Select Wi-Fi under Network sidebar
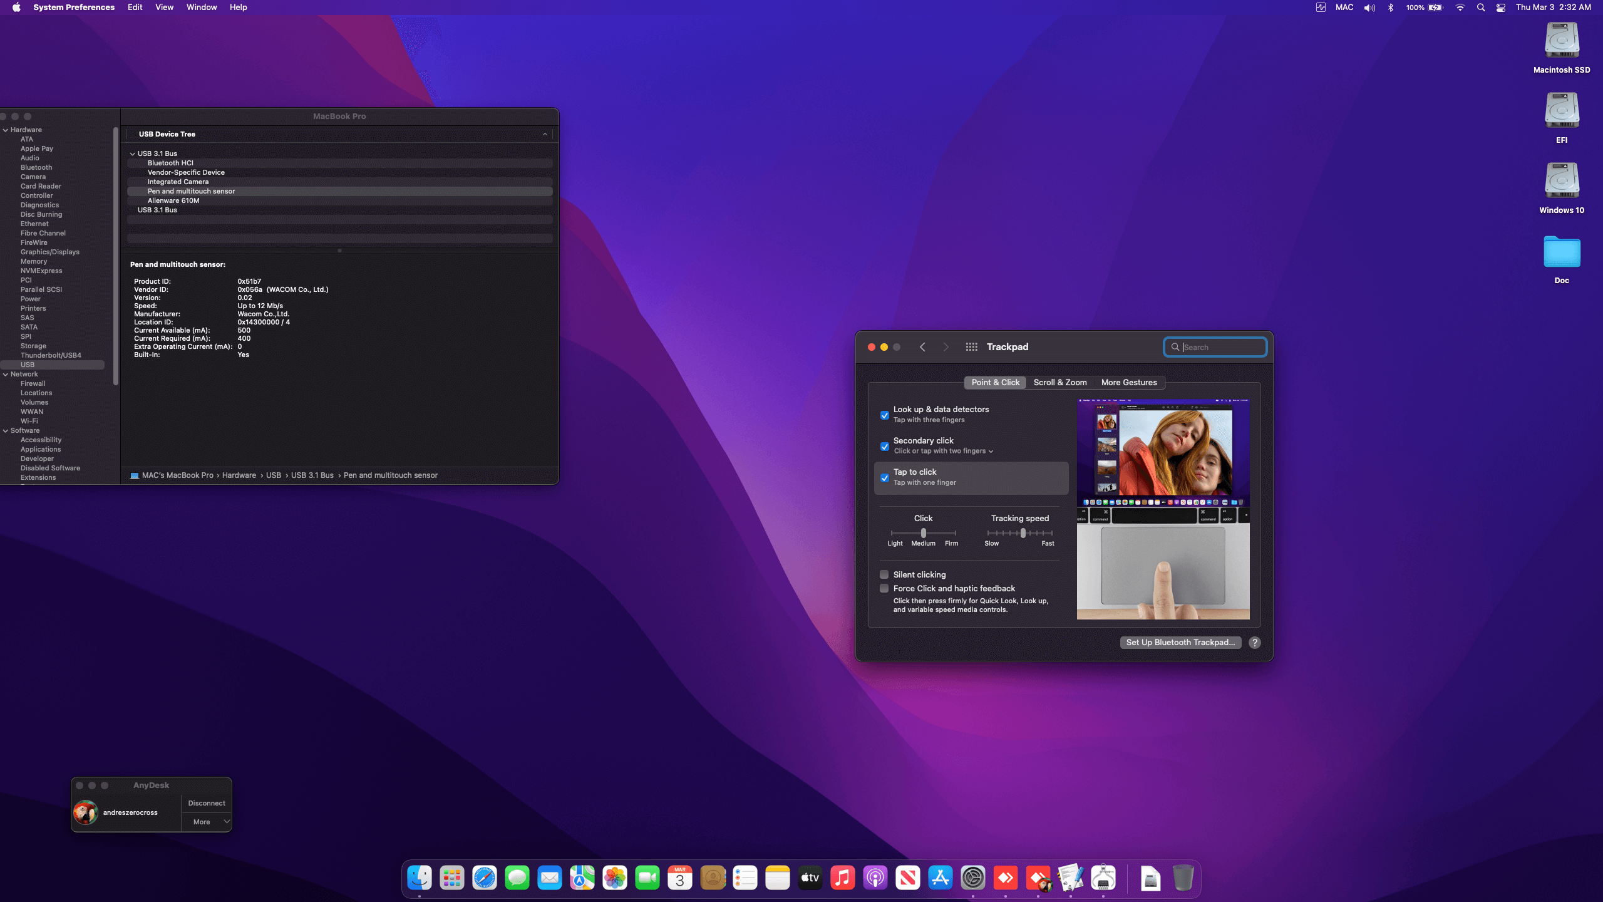1603x902 pixels. point(29,421)
